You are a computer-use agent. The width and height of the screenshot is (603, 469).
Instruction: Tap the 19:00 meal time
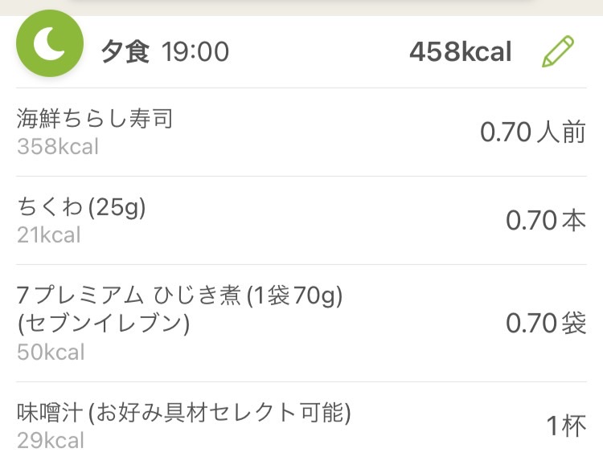[195, 52]
